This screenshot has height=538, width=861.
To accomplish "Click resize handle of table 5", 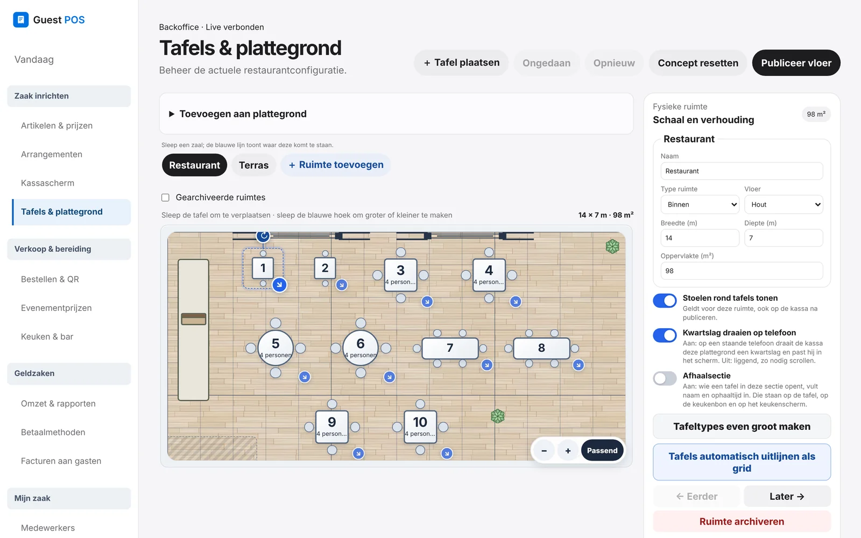I will (x=305, y=377).
